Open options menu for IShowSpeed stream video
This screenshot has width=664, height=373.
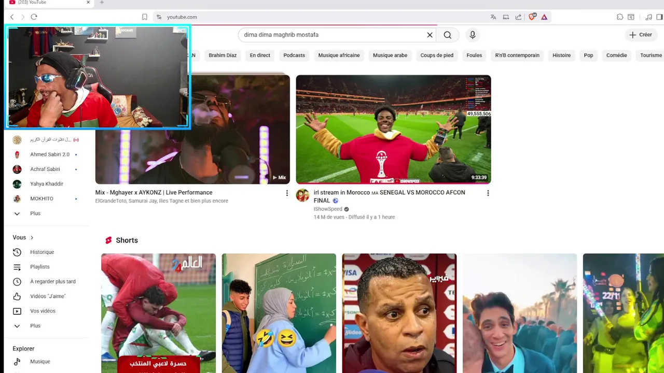click(x=488, y=193)
